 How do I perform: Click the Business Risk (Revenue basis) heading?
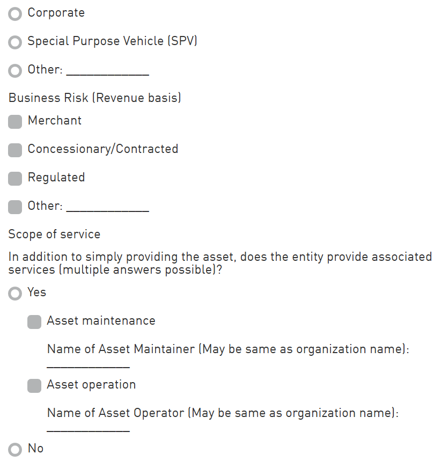(x=95, y=98)
